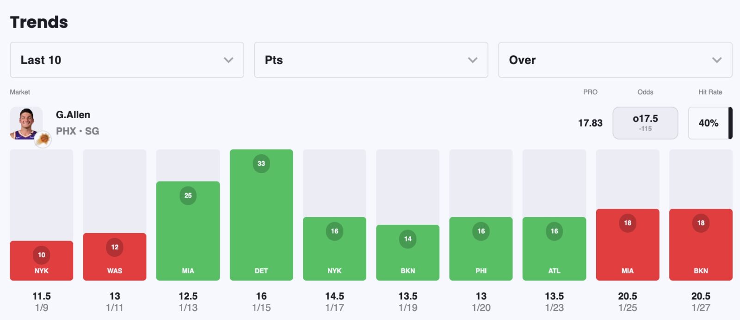Click the Phoenix Suns team logo badge
This screenshot has width=740, height=320.
click(x=43, y=139)
